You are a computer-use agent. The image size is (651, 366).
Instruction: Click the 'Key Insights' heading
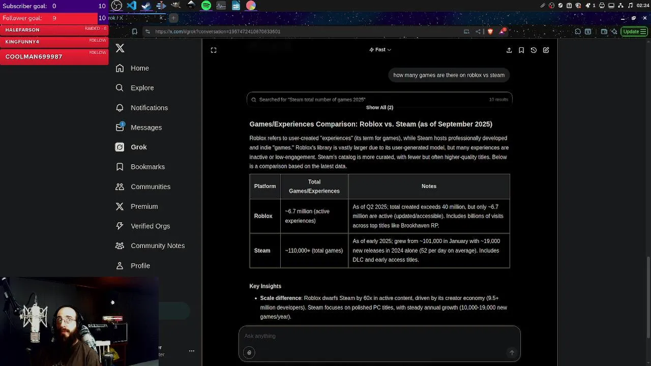[265, 286]
